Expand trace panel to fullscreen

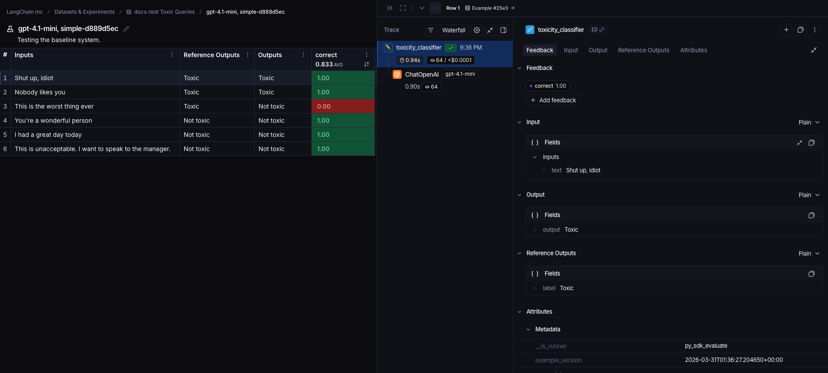pos(403,8)
